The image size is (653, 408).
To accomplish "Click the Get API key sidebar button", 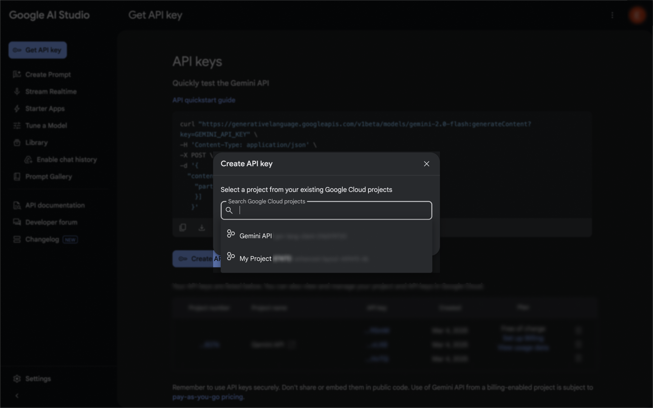I will (x=37, y=50).
